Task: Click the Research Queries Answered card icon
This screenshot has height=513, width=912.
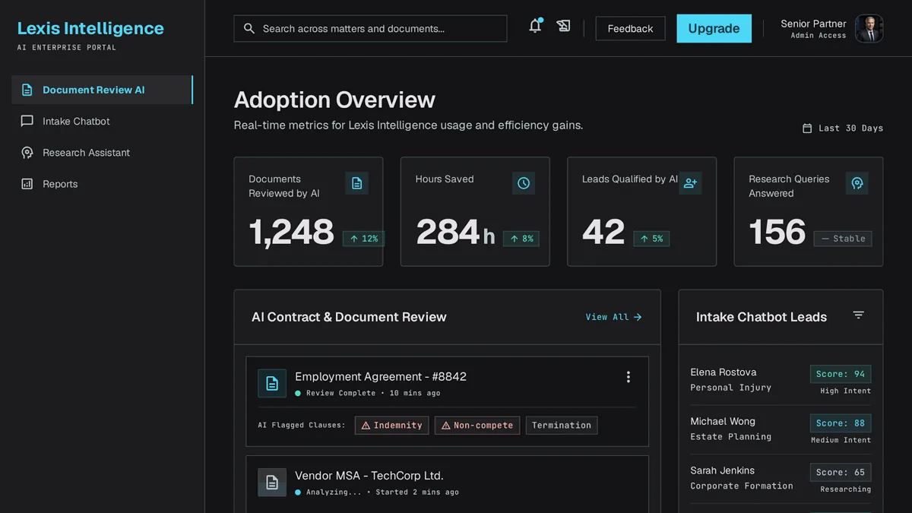Action: (857, 183)
